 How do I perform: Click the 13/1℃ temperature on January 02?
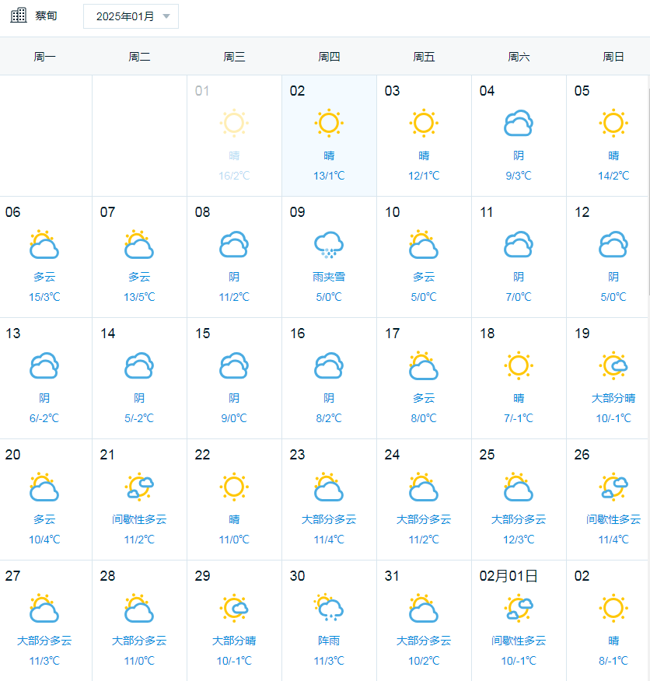coord(329,176)
